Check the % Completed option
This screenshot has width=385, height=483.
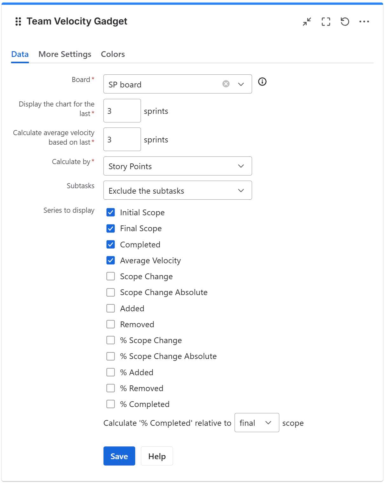click(110, 404)
